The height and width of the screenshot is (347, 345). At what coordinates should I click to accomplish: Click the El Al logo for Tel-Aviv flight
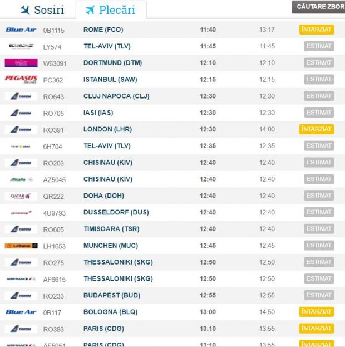pos(21,46)
